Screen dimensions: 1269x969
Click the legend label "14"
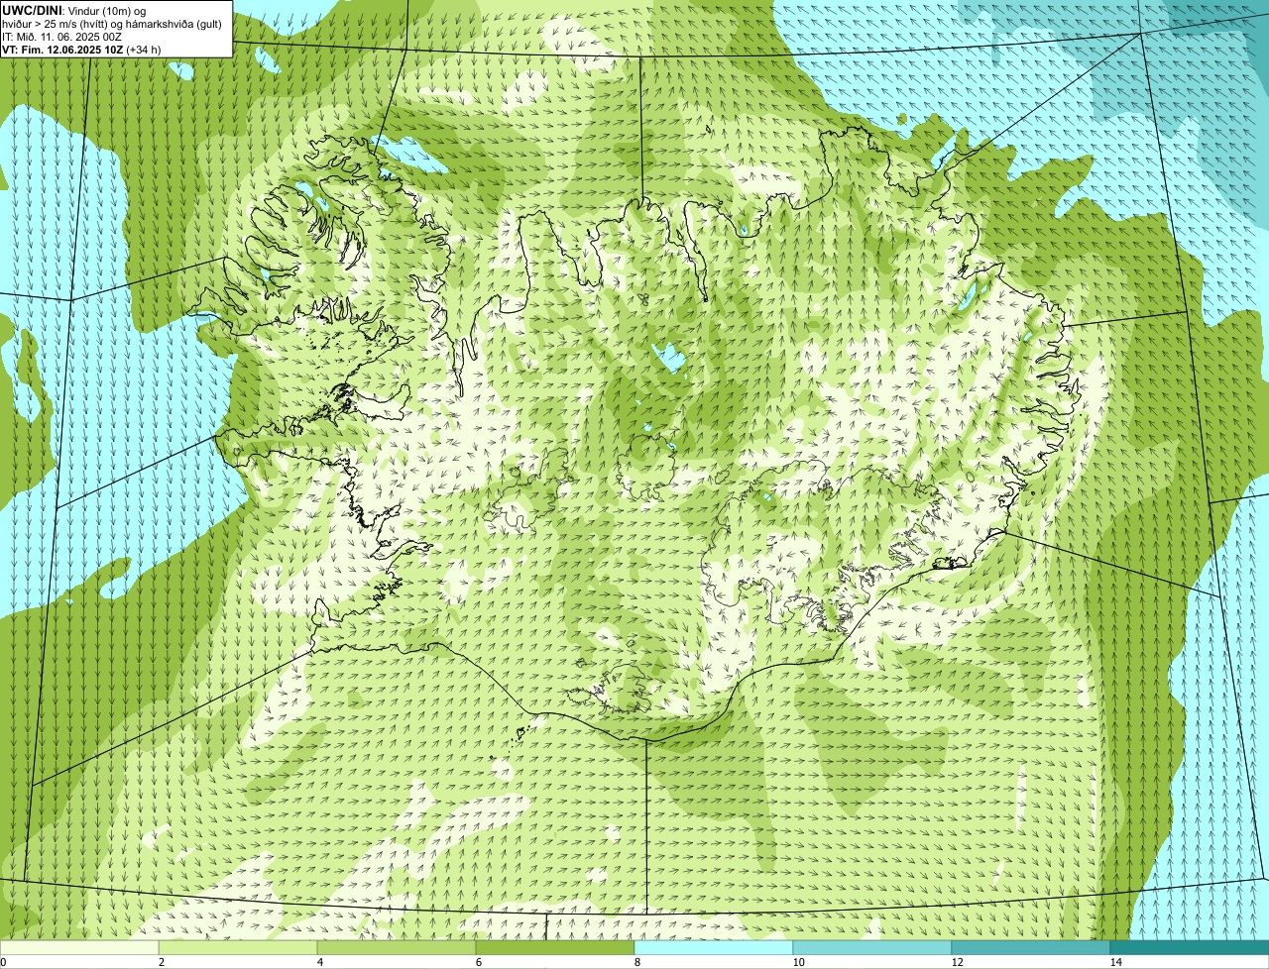pos(1115,962)
